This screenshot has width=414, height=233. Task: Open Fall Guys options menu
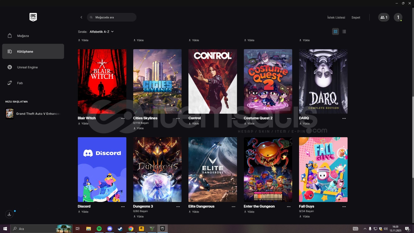[x=344, y=207]
